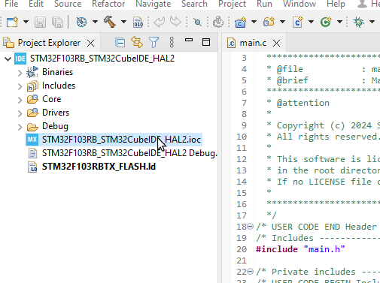The width and height of the screenshot is (380, 283).
Task: Fold the comment block at line 18
Action: pos(250,227)
